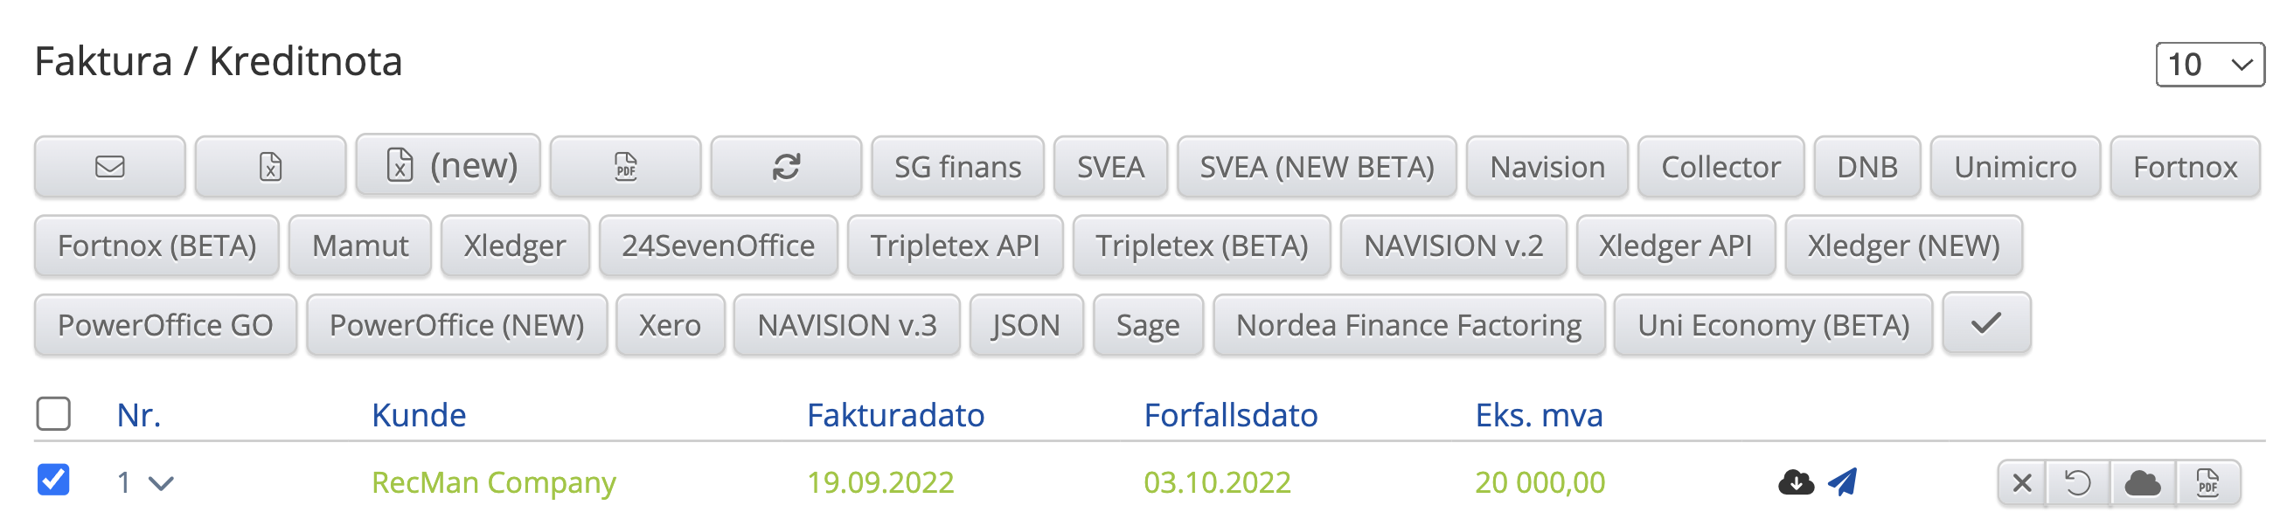Toggle the select-all checkbox in table header

click(x=53, y=414)
